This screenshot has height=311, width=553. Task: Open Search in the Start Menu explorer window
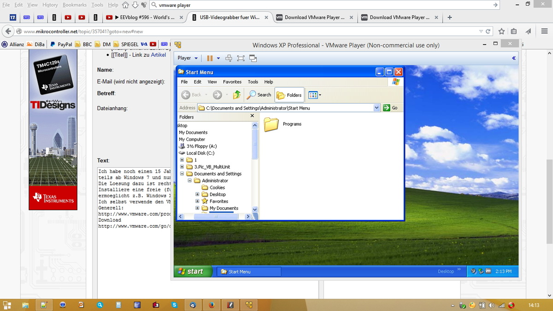coord(259,95)
